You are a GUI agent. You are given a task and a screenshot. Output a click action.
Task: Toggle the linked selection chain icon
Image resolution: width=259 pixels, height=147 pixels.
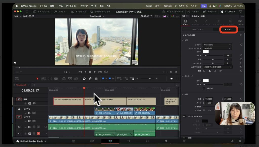(90, 79)
